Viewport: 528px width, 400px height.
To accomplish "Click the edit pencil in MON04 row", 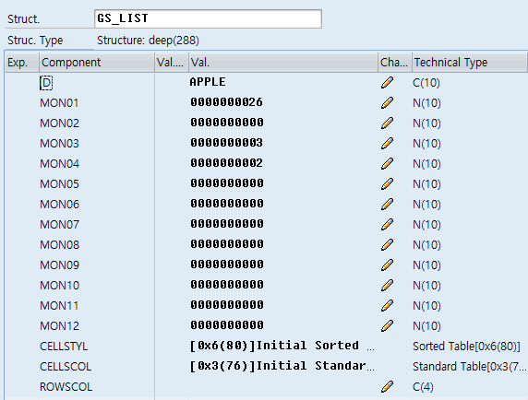I will pos(388,163).
